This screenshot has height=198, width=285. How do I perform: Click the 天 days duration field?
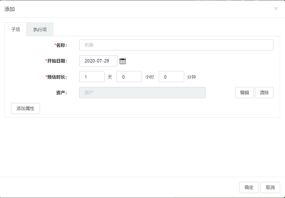[x=92, y=77]
